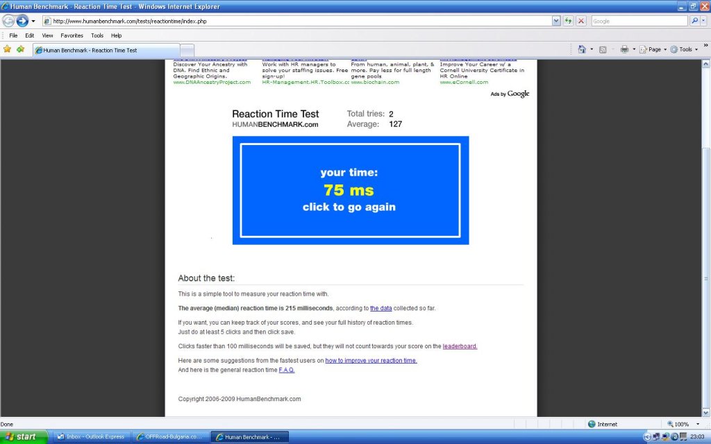
Task: Click the vertical scrollbar down arrow
Action: click(705, 413)
